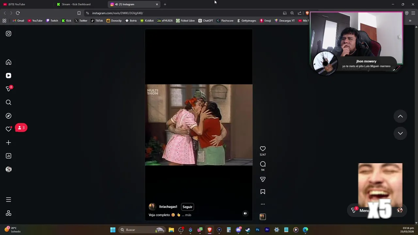Open the browser apps grid button
418x235 pixels.
(4, 21)
